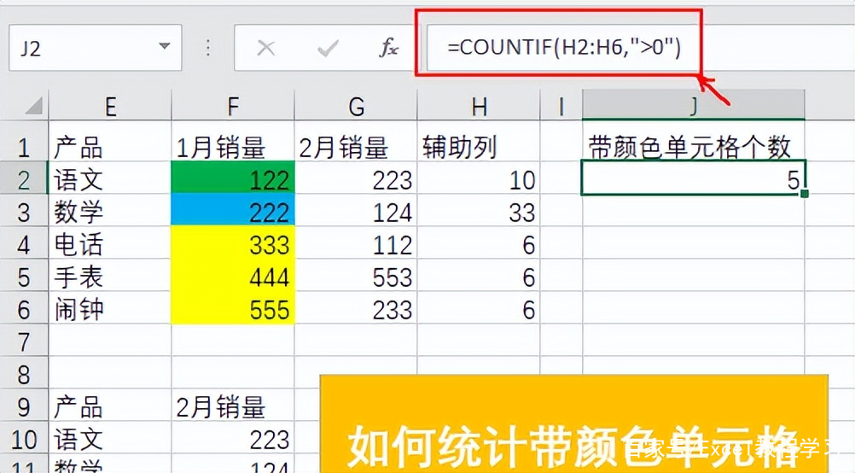Click cell 数学 in row 3
The width and height of the screenshot is (855, 473).
[110, 210]
